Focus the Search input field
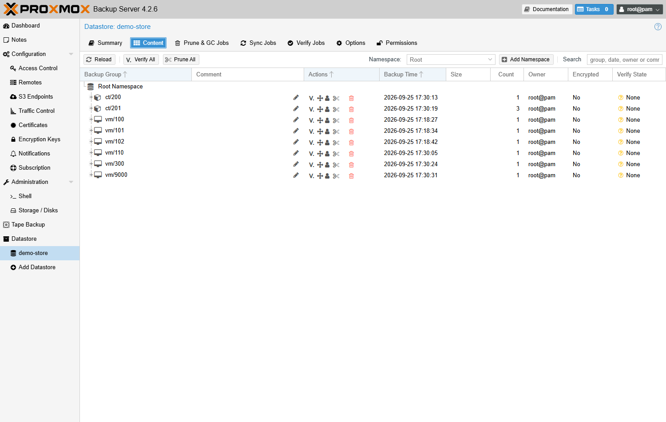This screenshot has height=422, width=666. click(624, 60)
